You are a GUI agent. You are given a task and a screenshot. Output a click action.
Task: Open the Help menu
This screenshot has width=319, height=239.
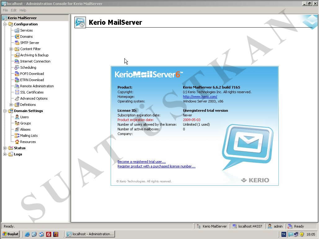(23, 10)
